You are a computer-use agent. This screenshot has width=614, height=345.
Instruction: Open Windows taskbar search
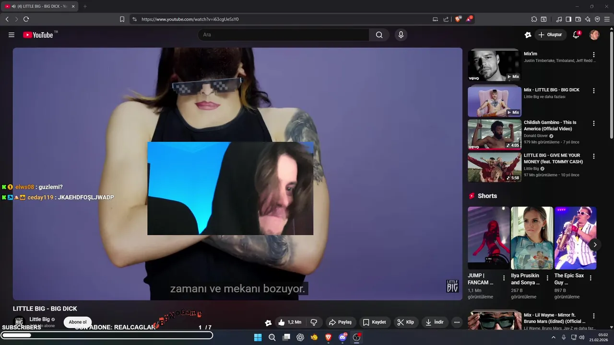point(272,337)
